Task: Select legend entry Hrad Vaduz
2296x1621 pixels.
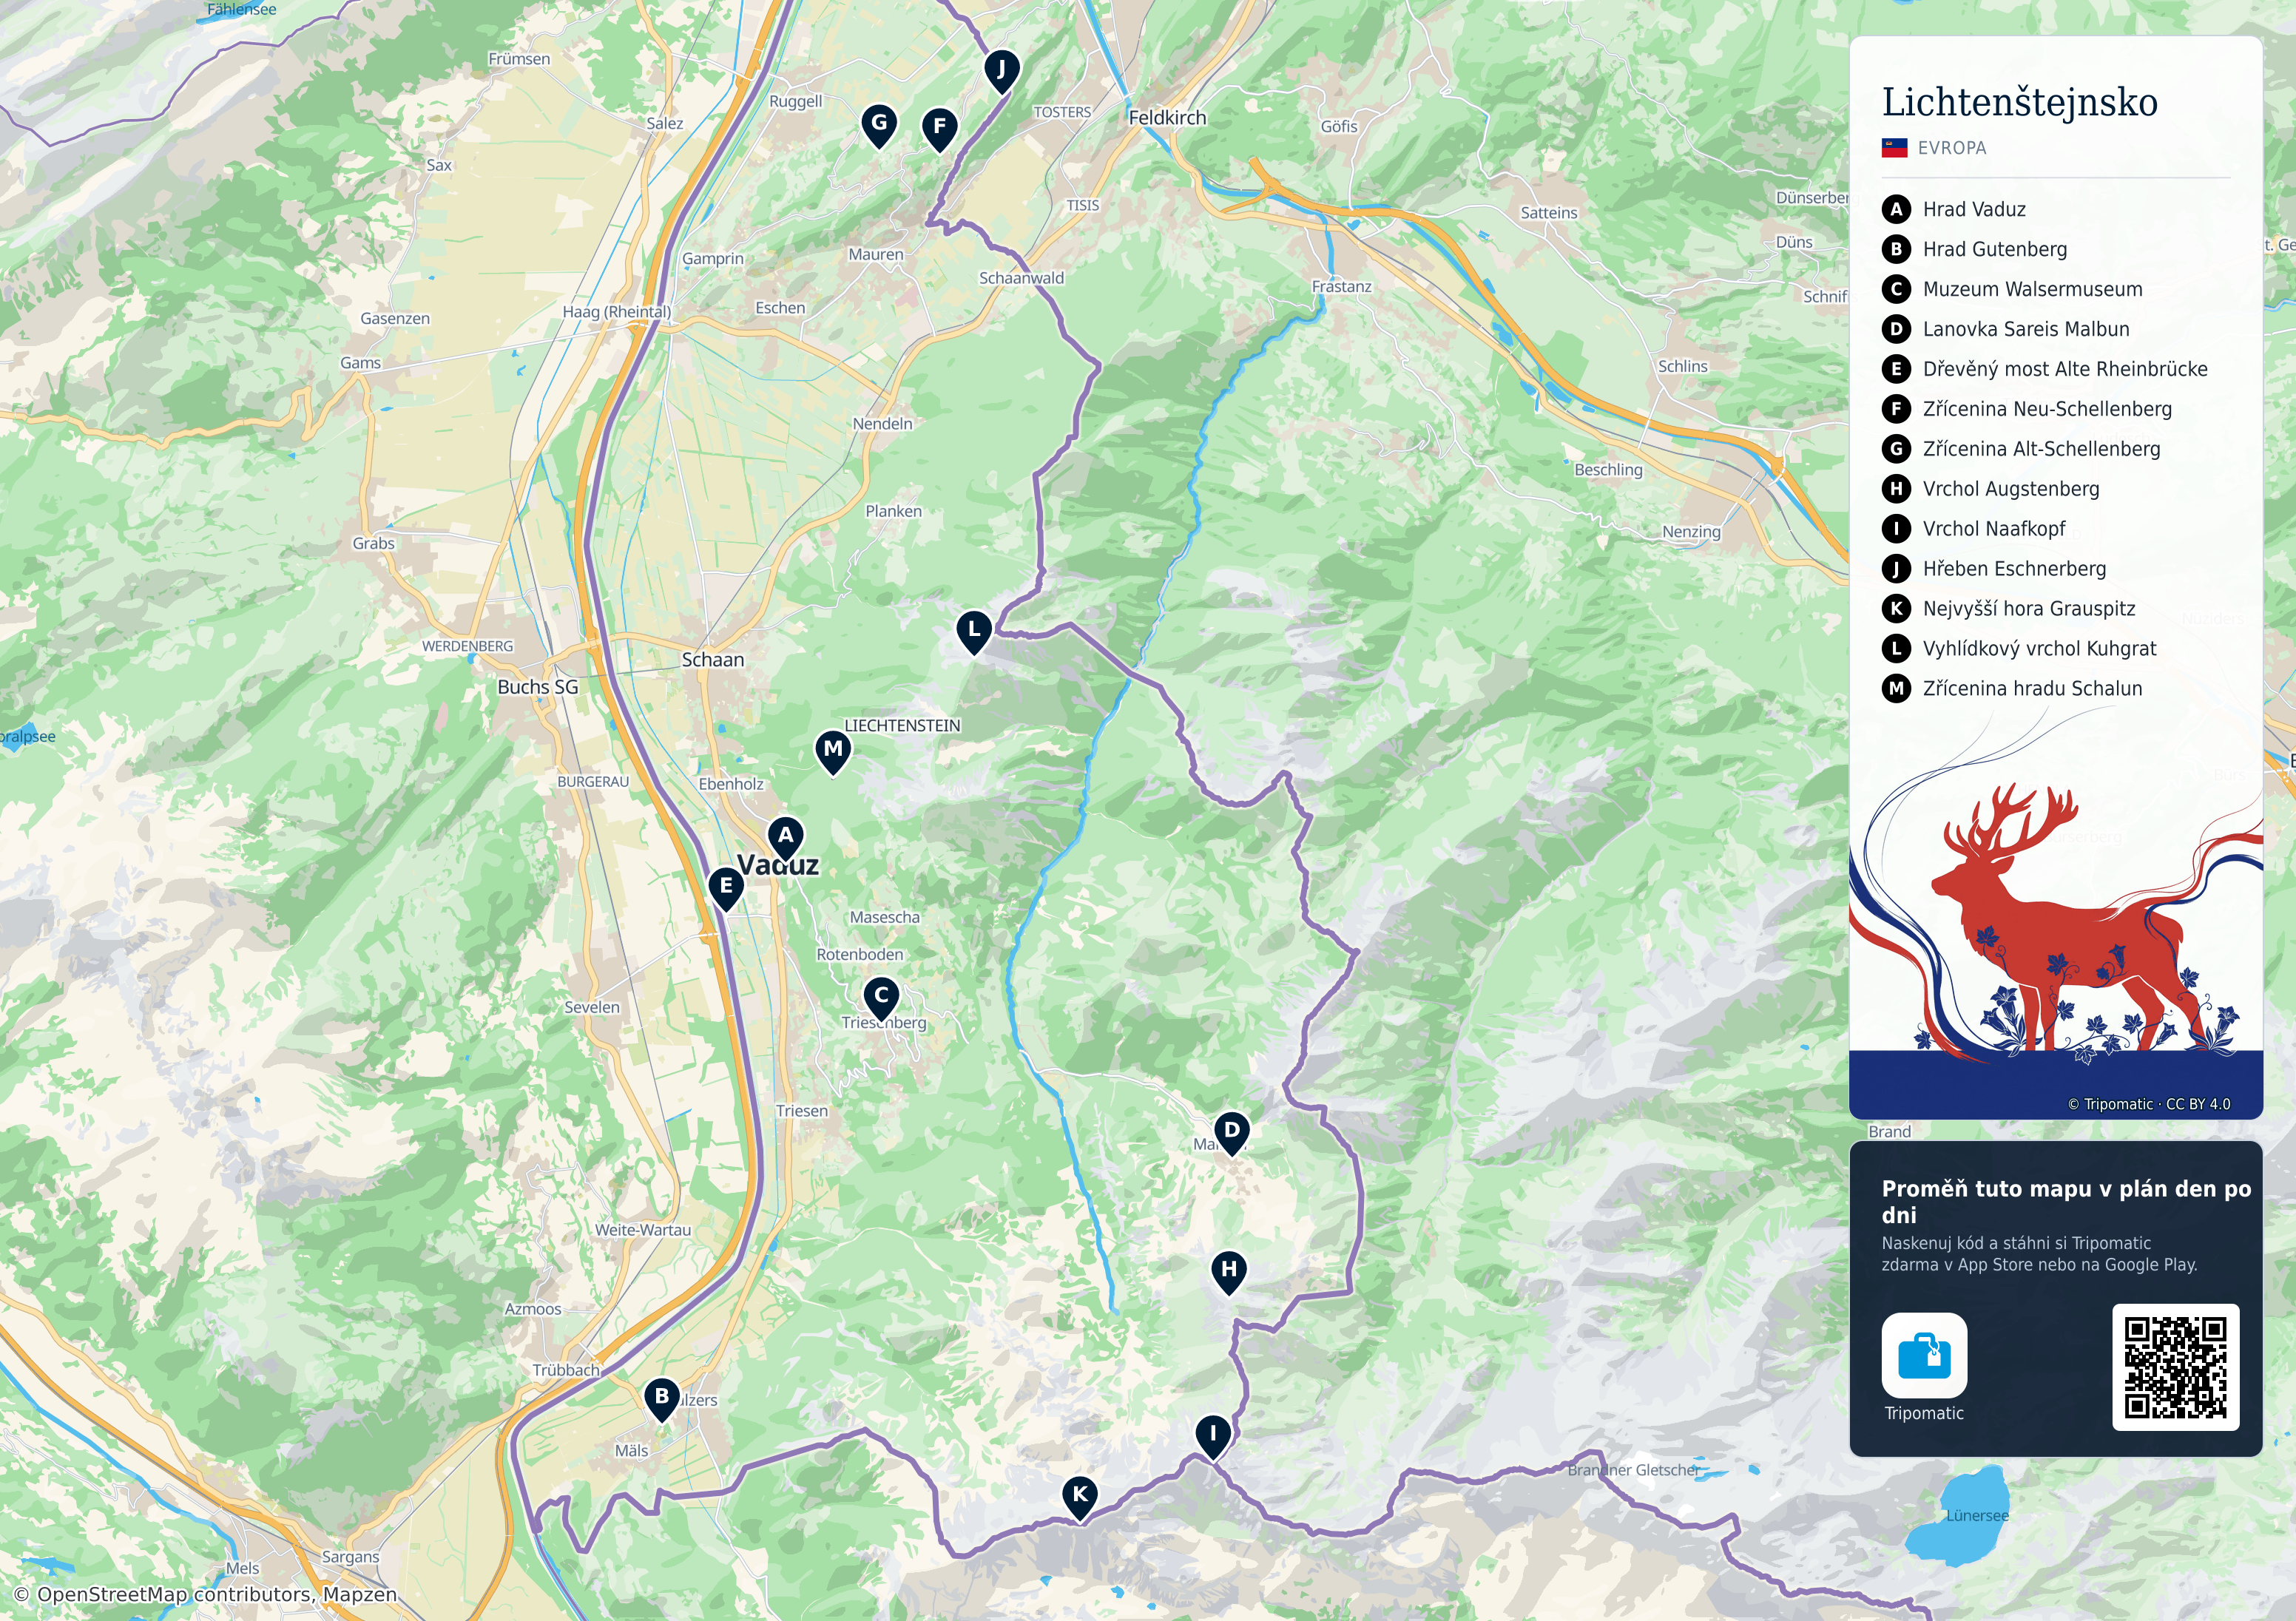Action: (1954, 209)
